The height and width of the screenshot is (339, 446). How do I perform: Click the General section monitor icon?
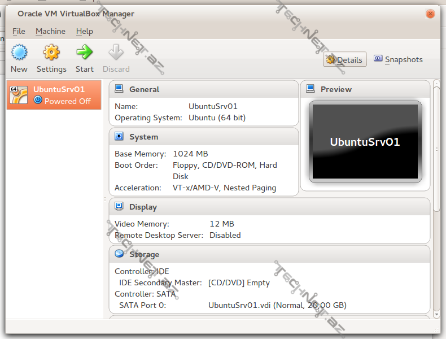point(119,89)
